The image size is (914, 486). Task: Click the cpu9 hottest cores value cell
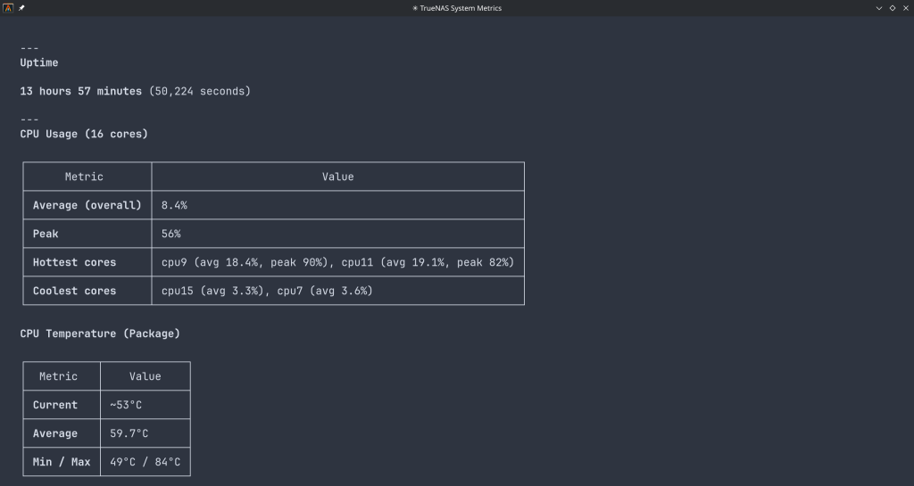337,262
